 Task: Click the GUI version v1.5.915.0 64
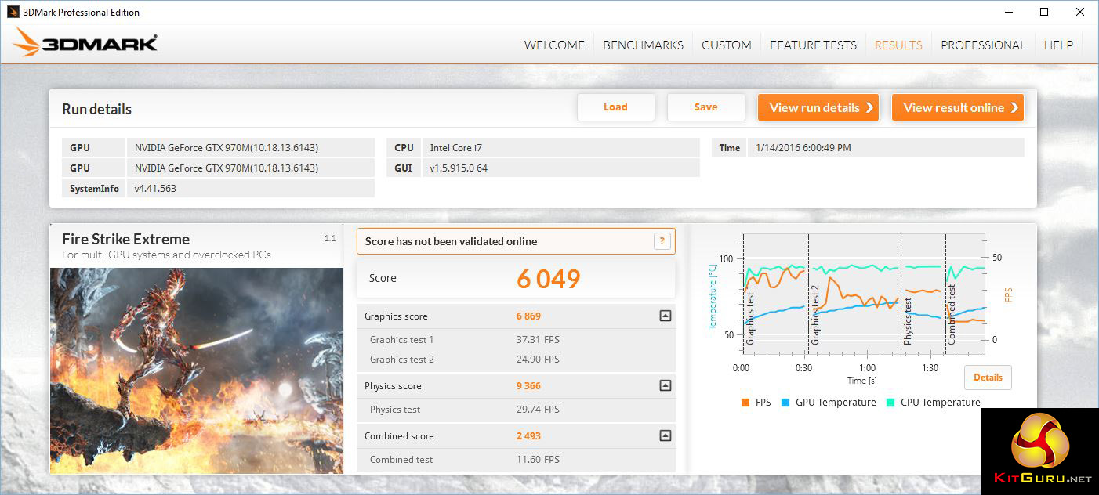tap(459, 168)
